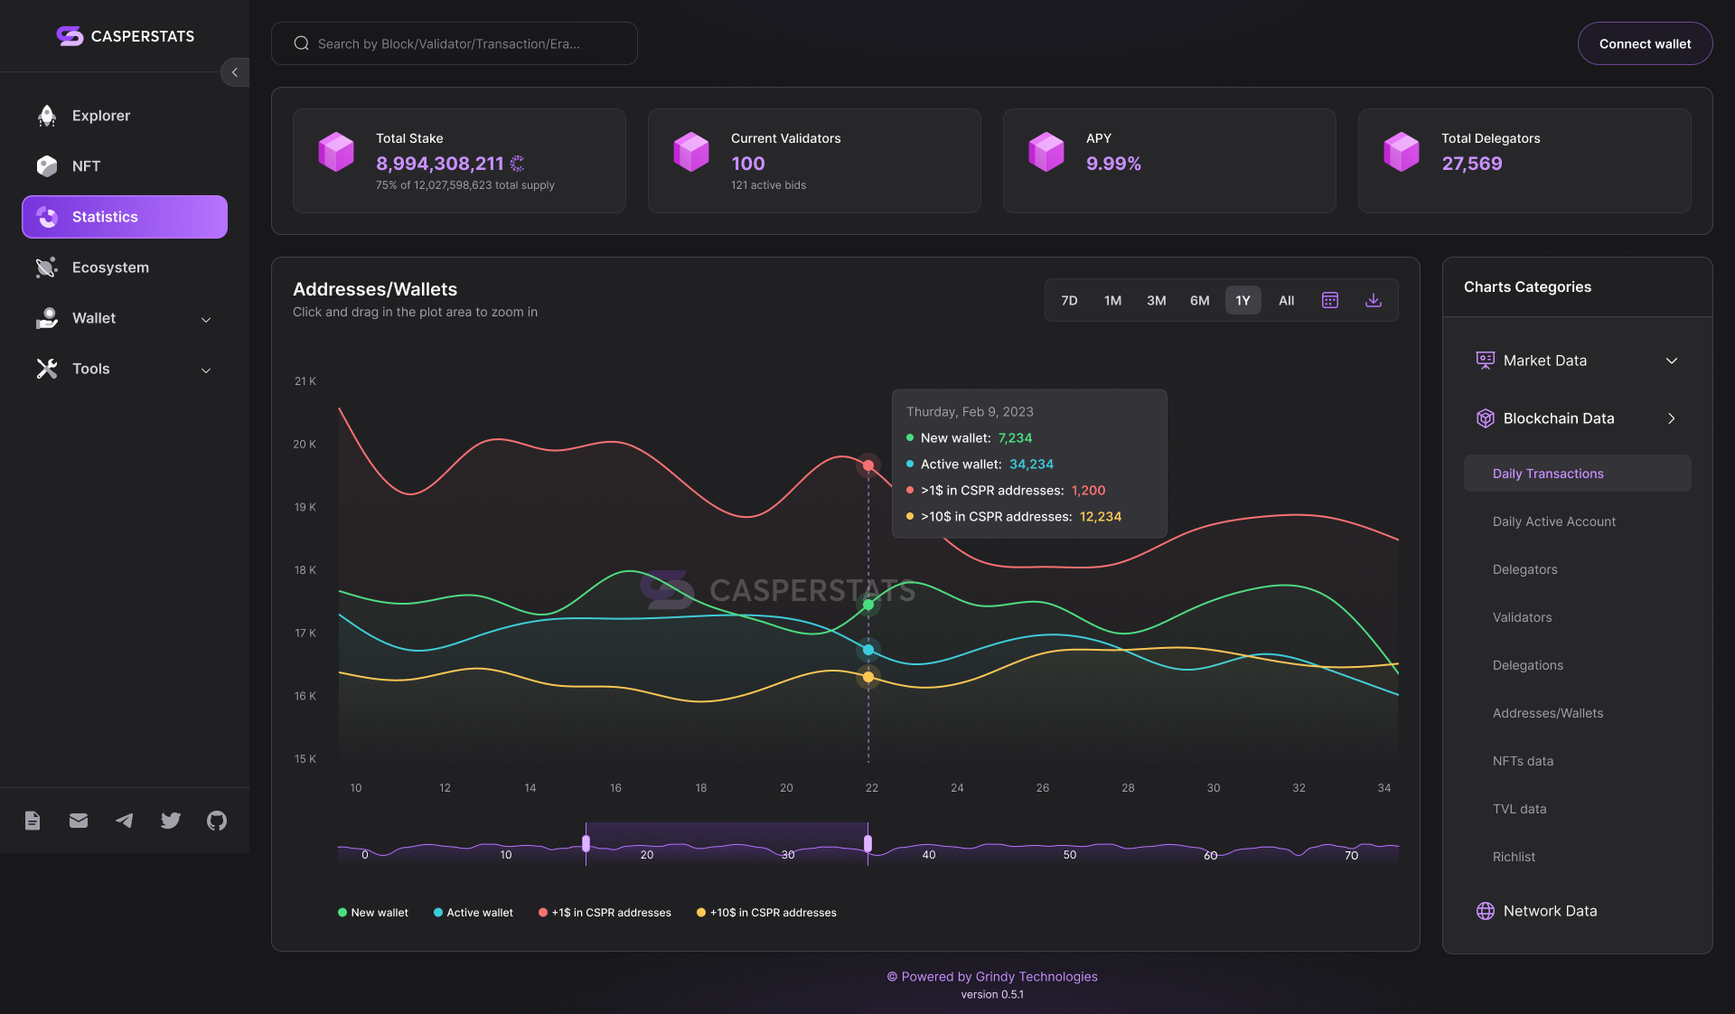1735x1014 pixels.
Task: Open the Telegram link icon
Action: pos(125,821)
